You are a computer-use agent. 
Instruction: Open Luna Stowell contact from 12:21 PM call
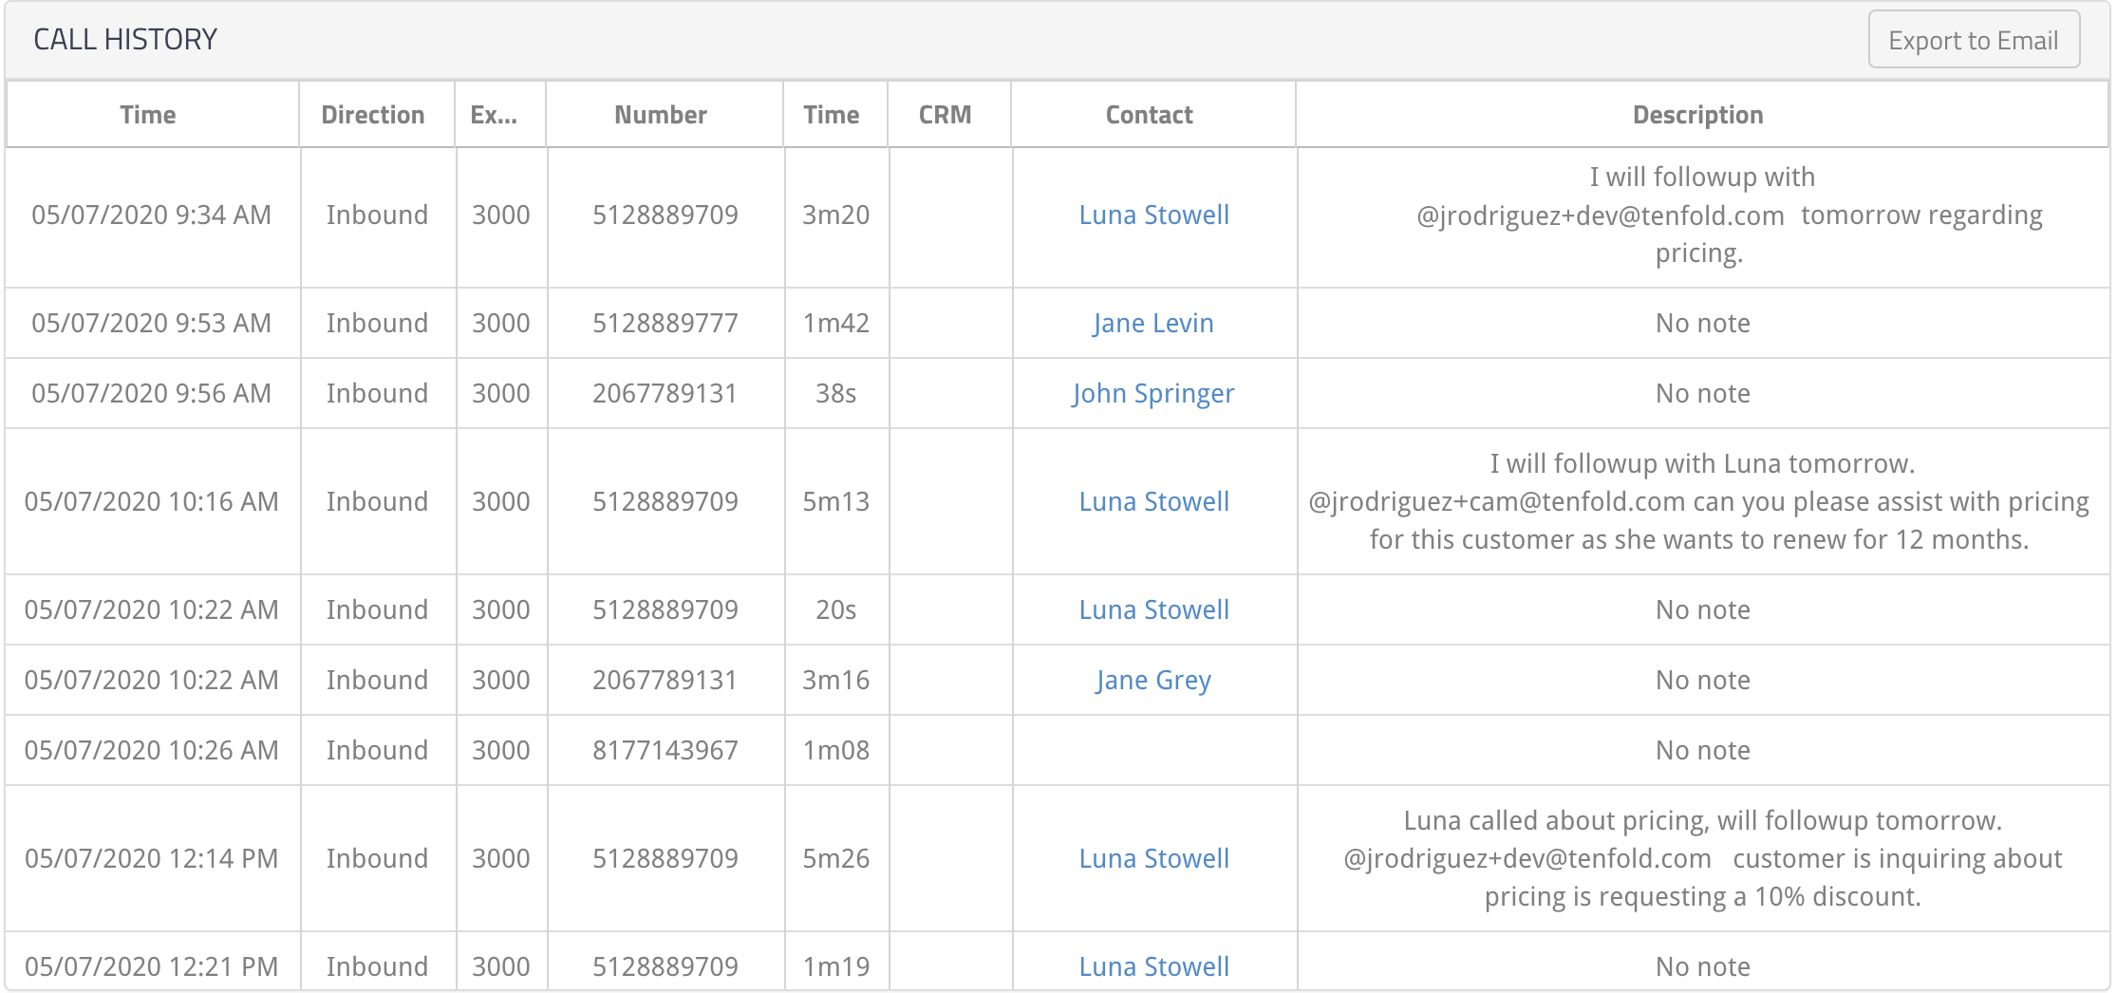(x=1153, y=967)
